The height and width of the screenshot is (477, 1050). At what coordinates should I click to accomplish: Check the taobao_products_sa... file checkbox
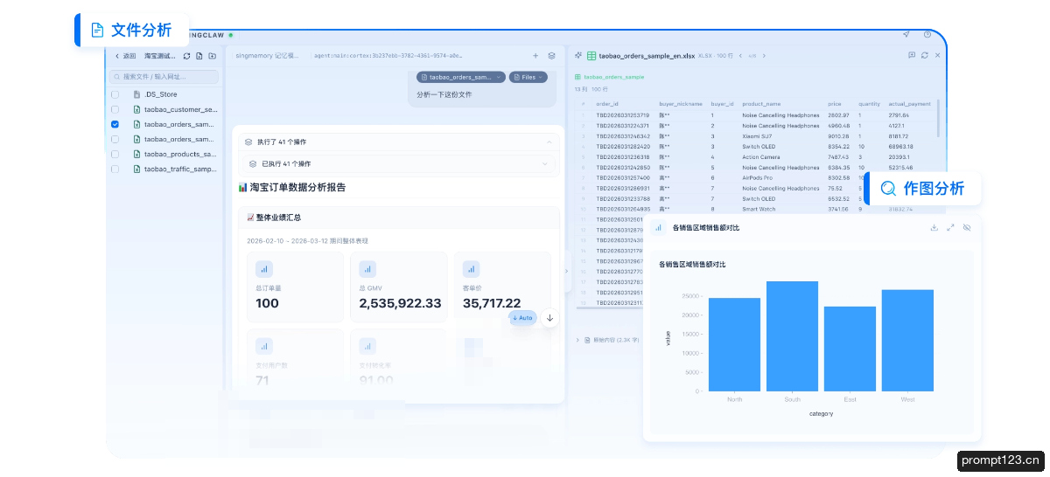(115, 154)
